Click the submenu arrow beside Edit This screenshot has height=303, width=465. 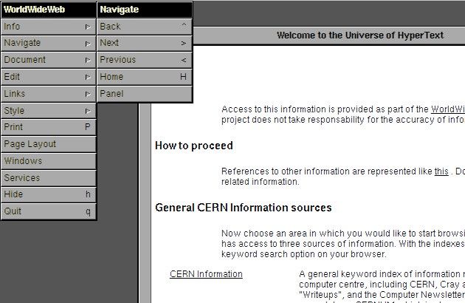pyautogui.click(x=88, y=78)
